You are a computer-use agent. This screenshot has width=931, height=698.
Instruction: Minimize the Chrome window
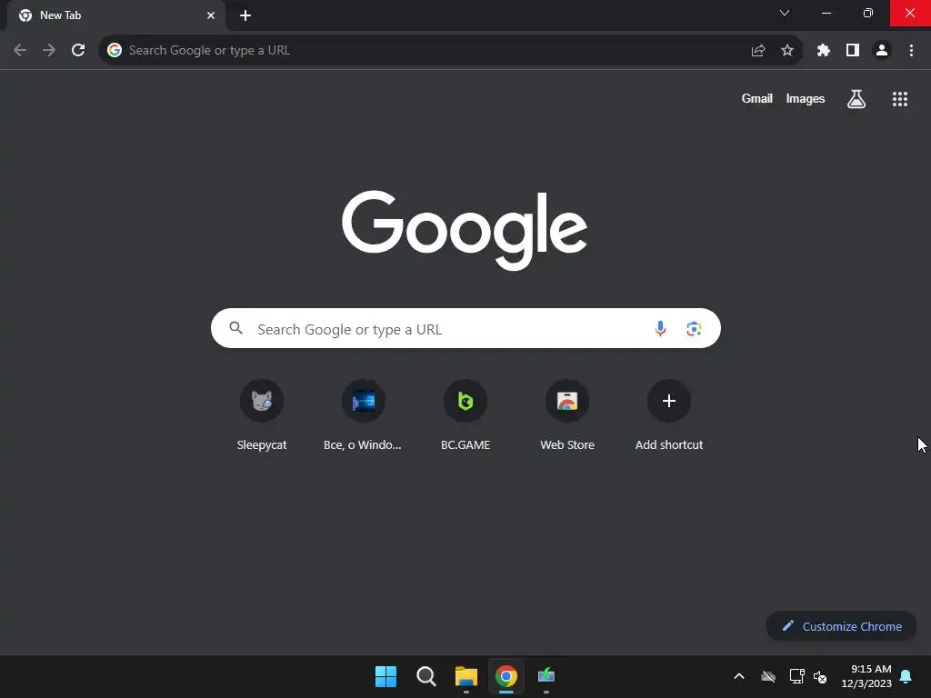point(826,13)
